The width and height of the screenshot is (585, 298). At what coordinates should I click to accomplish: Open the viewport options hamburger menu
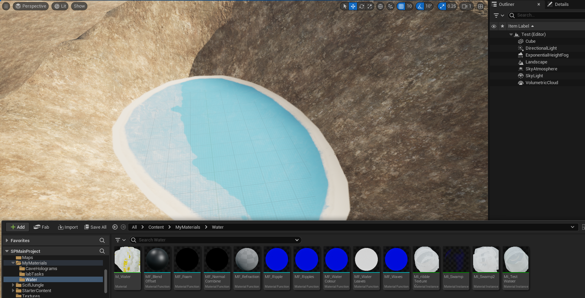[6, 6]
